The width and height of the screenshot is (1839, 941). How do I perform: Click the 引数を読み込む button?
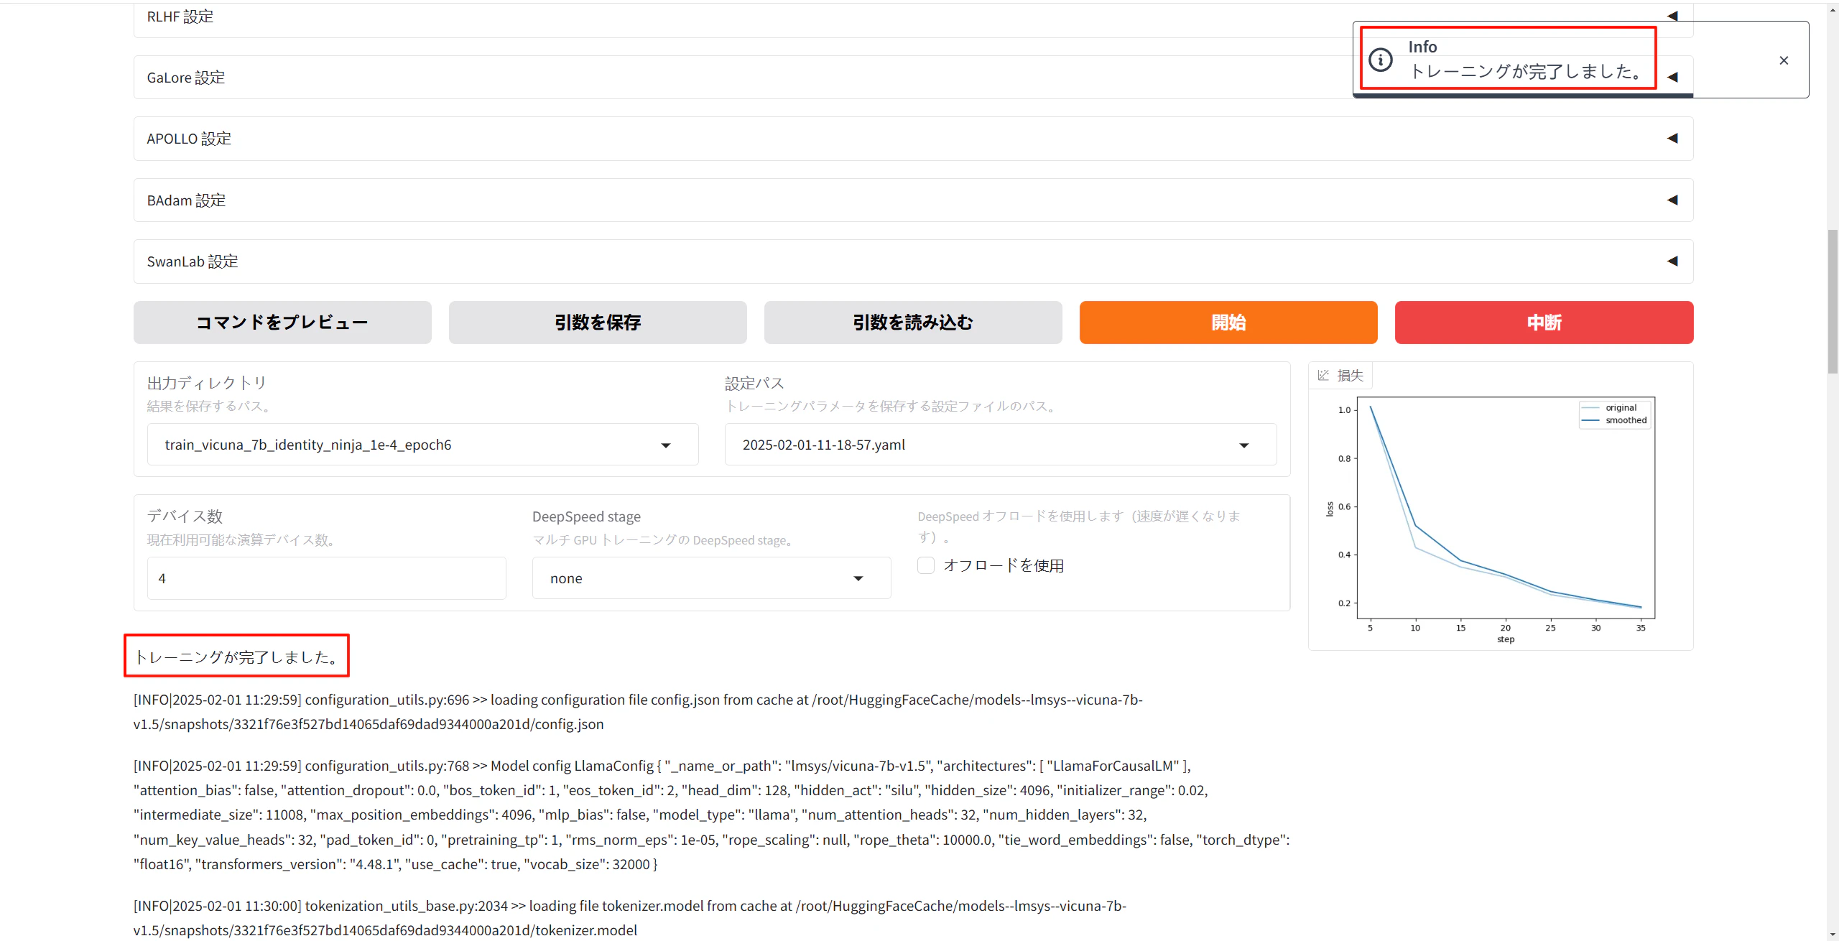click(x=913, y=323)
